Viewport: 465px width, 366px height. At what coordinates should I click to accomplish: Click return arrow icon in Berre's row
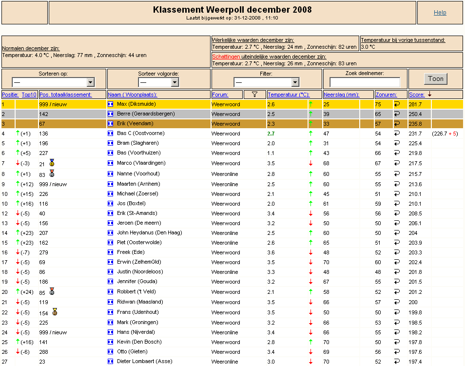397,114
